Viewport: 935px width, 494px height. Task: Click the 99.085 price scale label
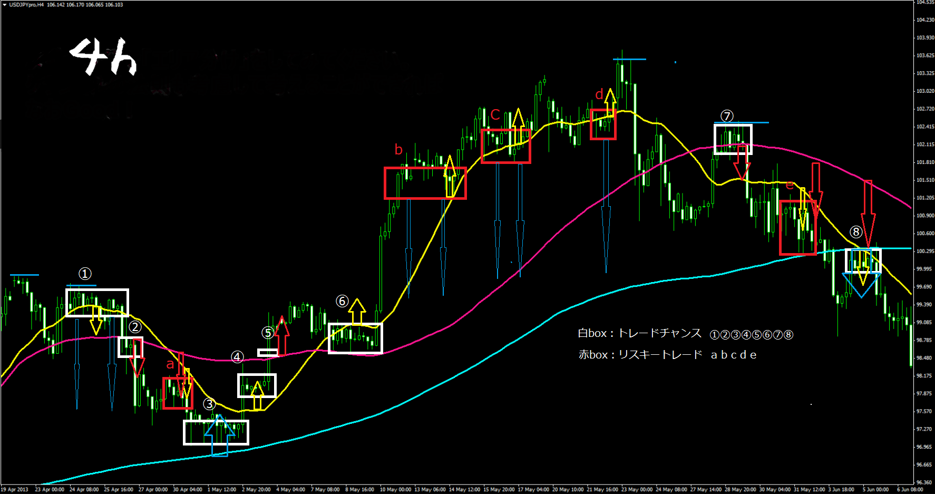pyautogui.click(x=923, y=323)
